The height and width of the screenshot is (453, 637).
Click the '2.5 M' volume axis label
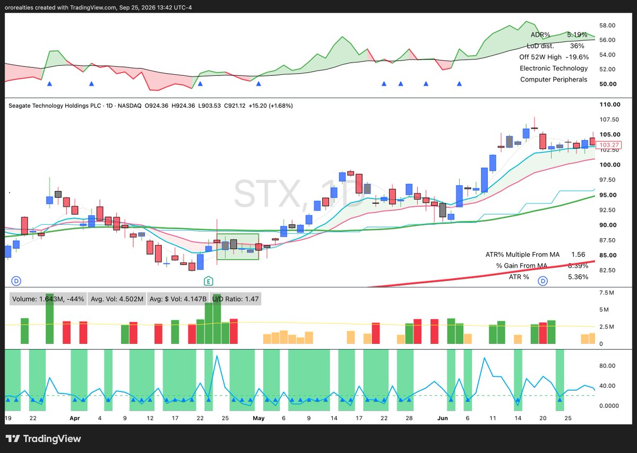coord(607,327)
